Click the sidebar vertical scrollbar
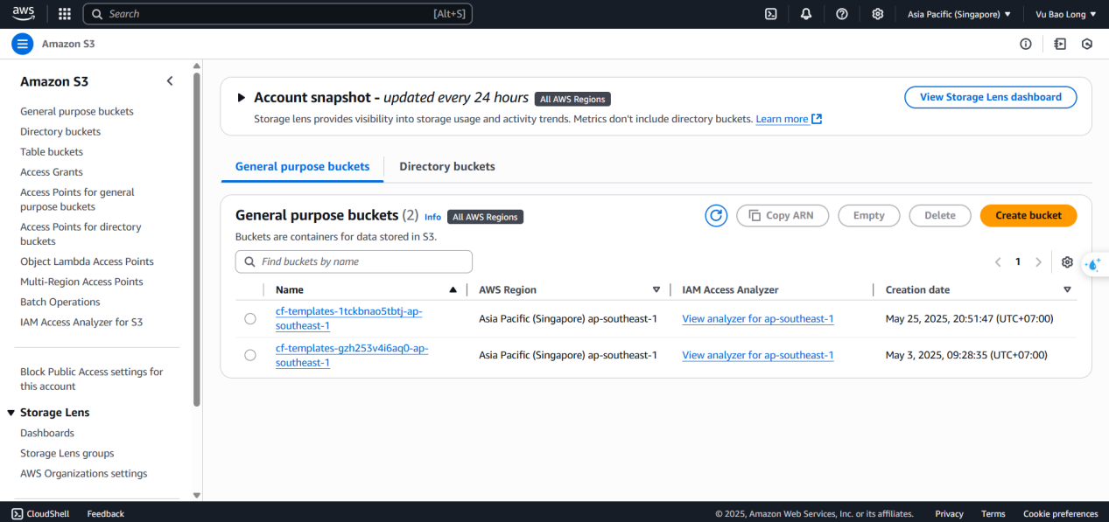 (197, 240)
